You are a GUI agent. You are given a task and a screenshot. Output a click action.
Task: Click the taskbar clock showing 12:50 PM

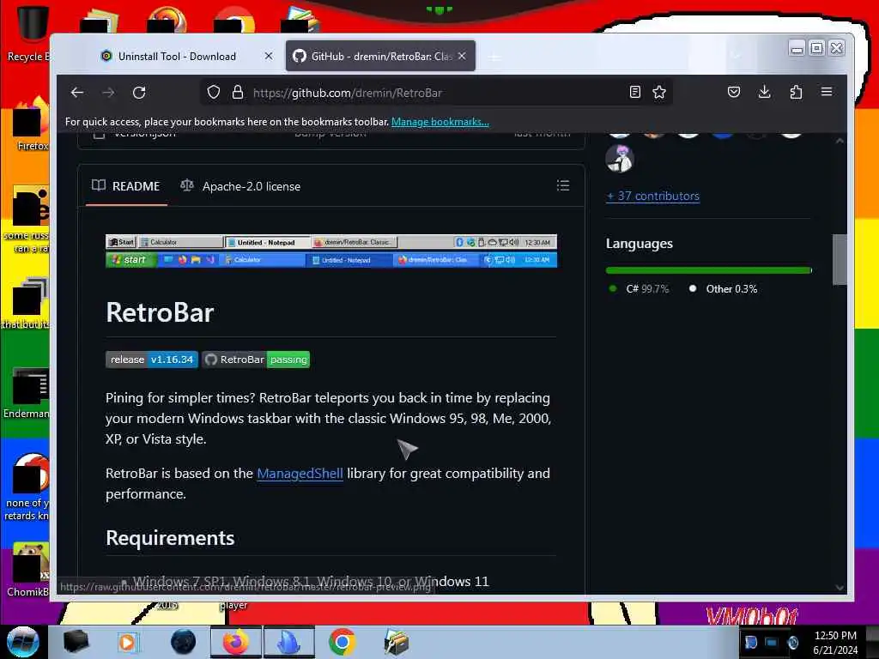tap(835, 643)
